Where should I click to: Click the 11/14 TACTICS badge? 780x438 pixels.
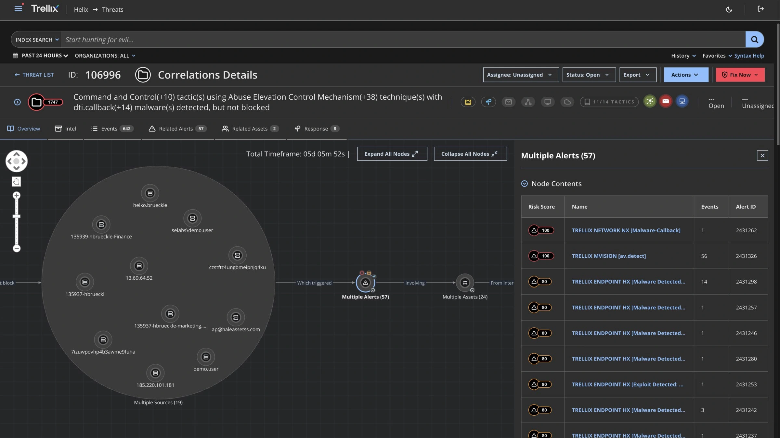(609, 102)
